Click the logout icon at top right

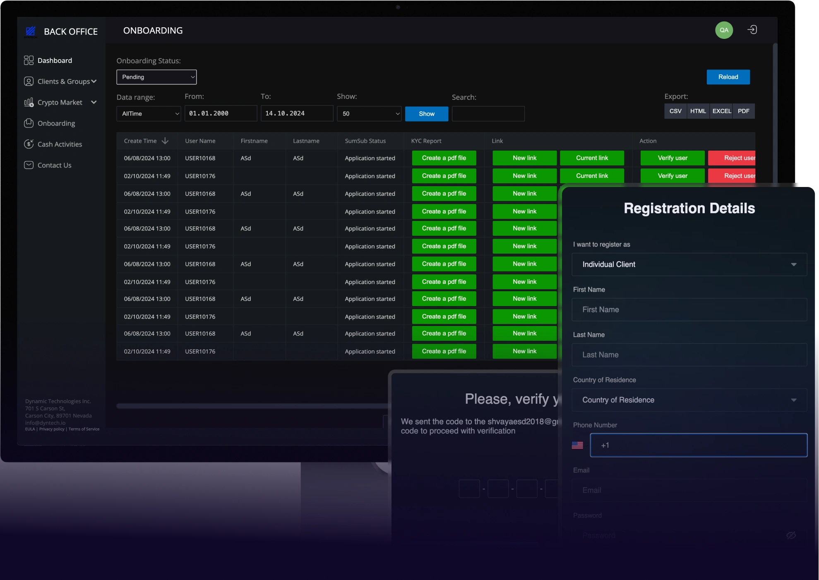pyautogui.click(x=752, y=30)
